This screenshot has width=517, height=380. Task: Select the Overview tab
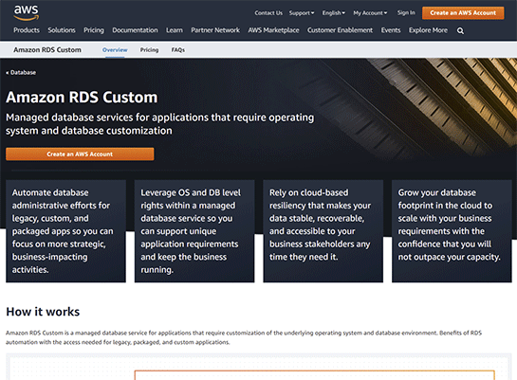115,50
